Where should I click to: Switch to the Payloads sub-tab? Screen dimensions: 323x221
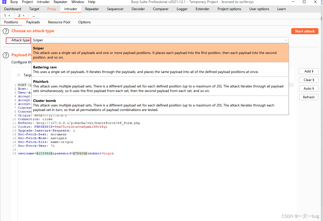pos(33,22)
